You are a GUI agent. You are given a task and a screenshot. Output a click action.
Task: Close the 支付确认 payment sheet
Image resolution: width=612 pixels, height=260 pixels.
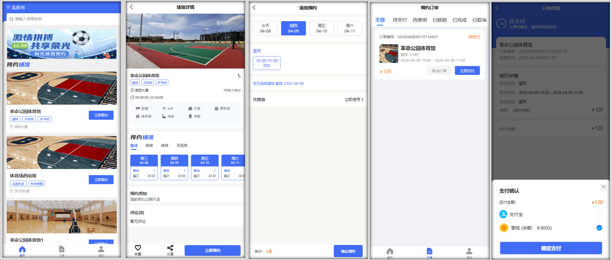[x=604, y=187]
